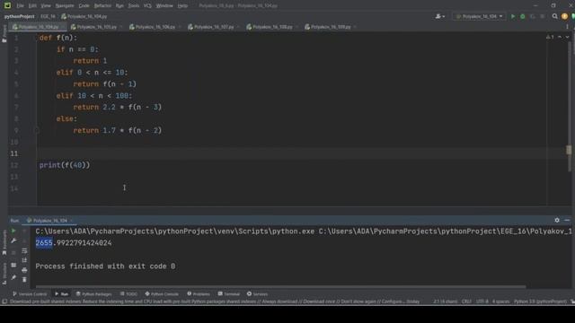575x323 pixels.
Task: Toggle soft-wrap icon in Run console
Action: click(x=24, y=251)
